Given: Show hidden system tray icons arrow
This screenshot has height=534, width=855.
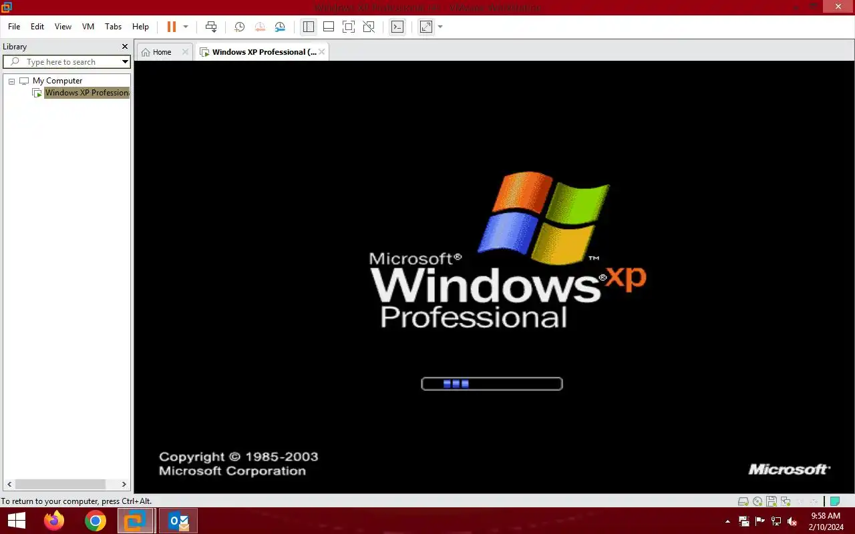Looking at the screenshot, I should tap(727, 521).
